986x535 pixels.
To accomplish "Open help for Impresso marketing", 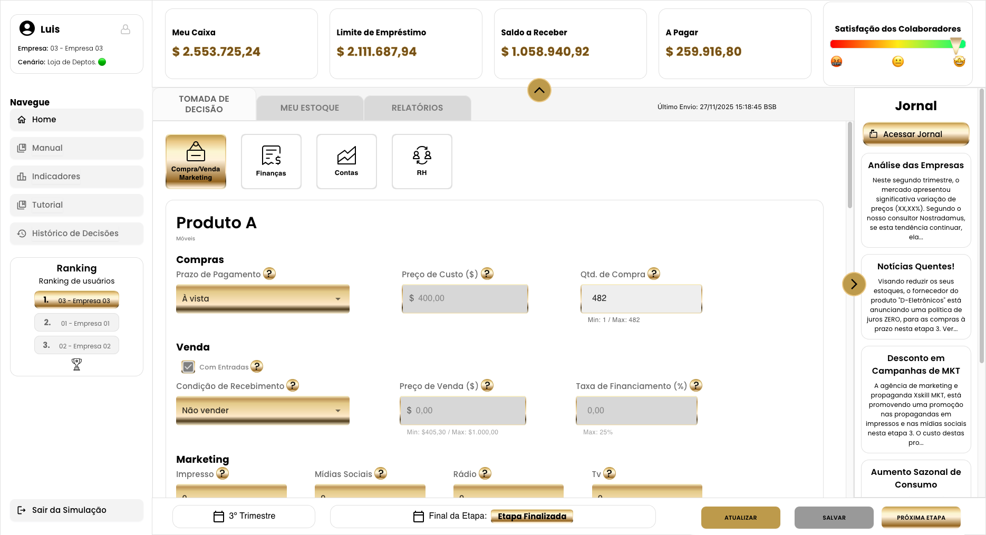I will [223, 473].
